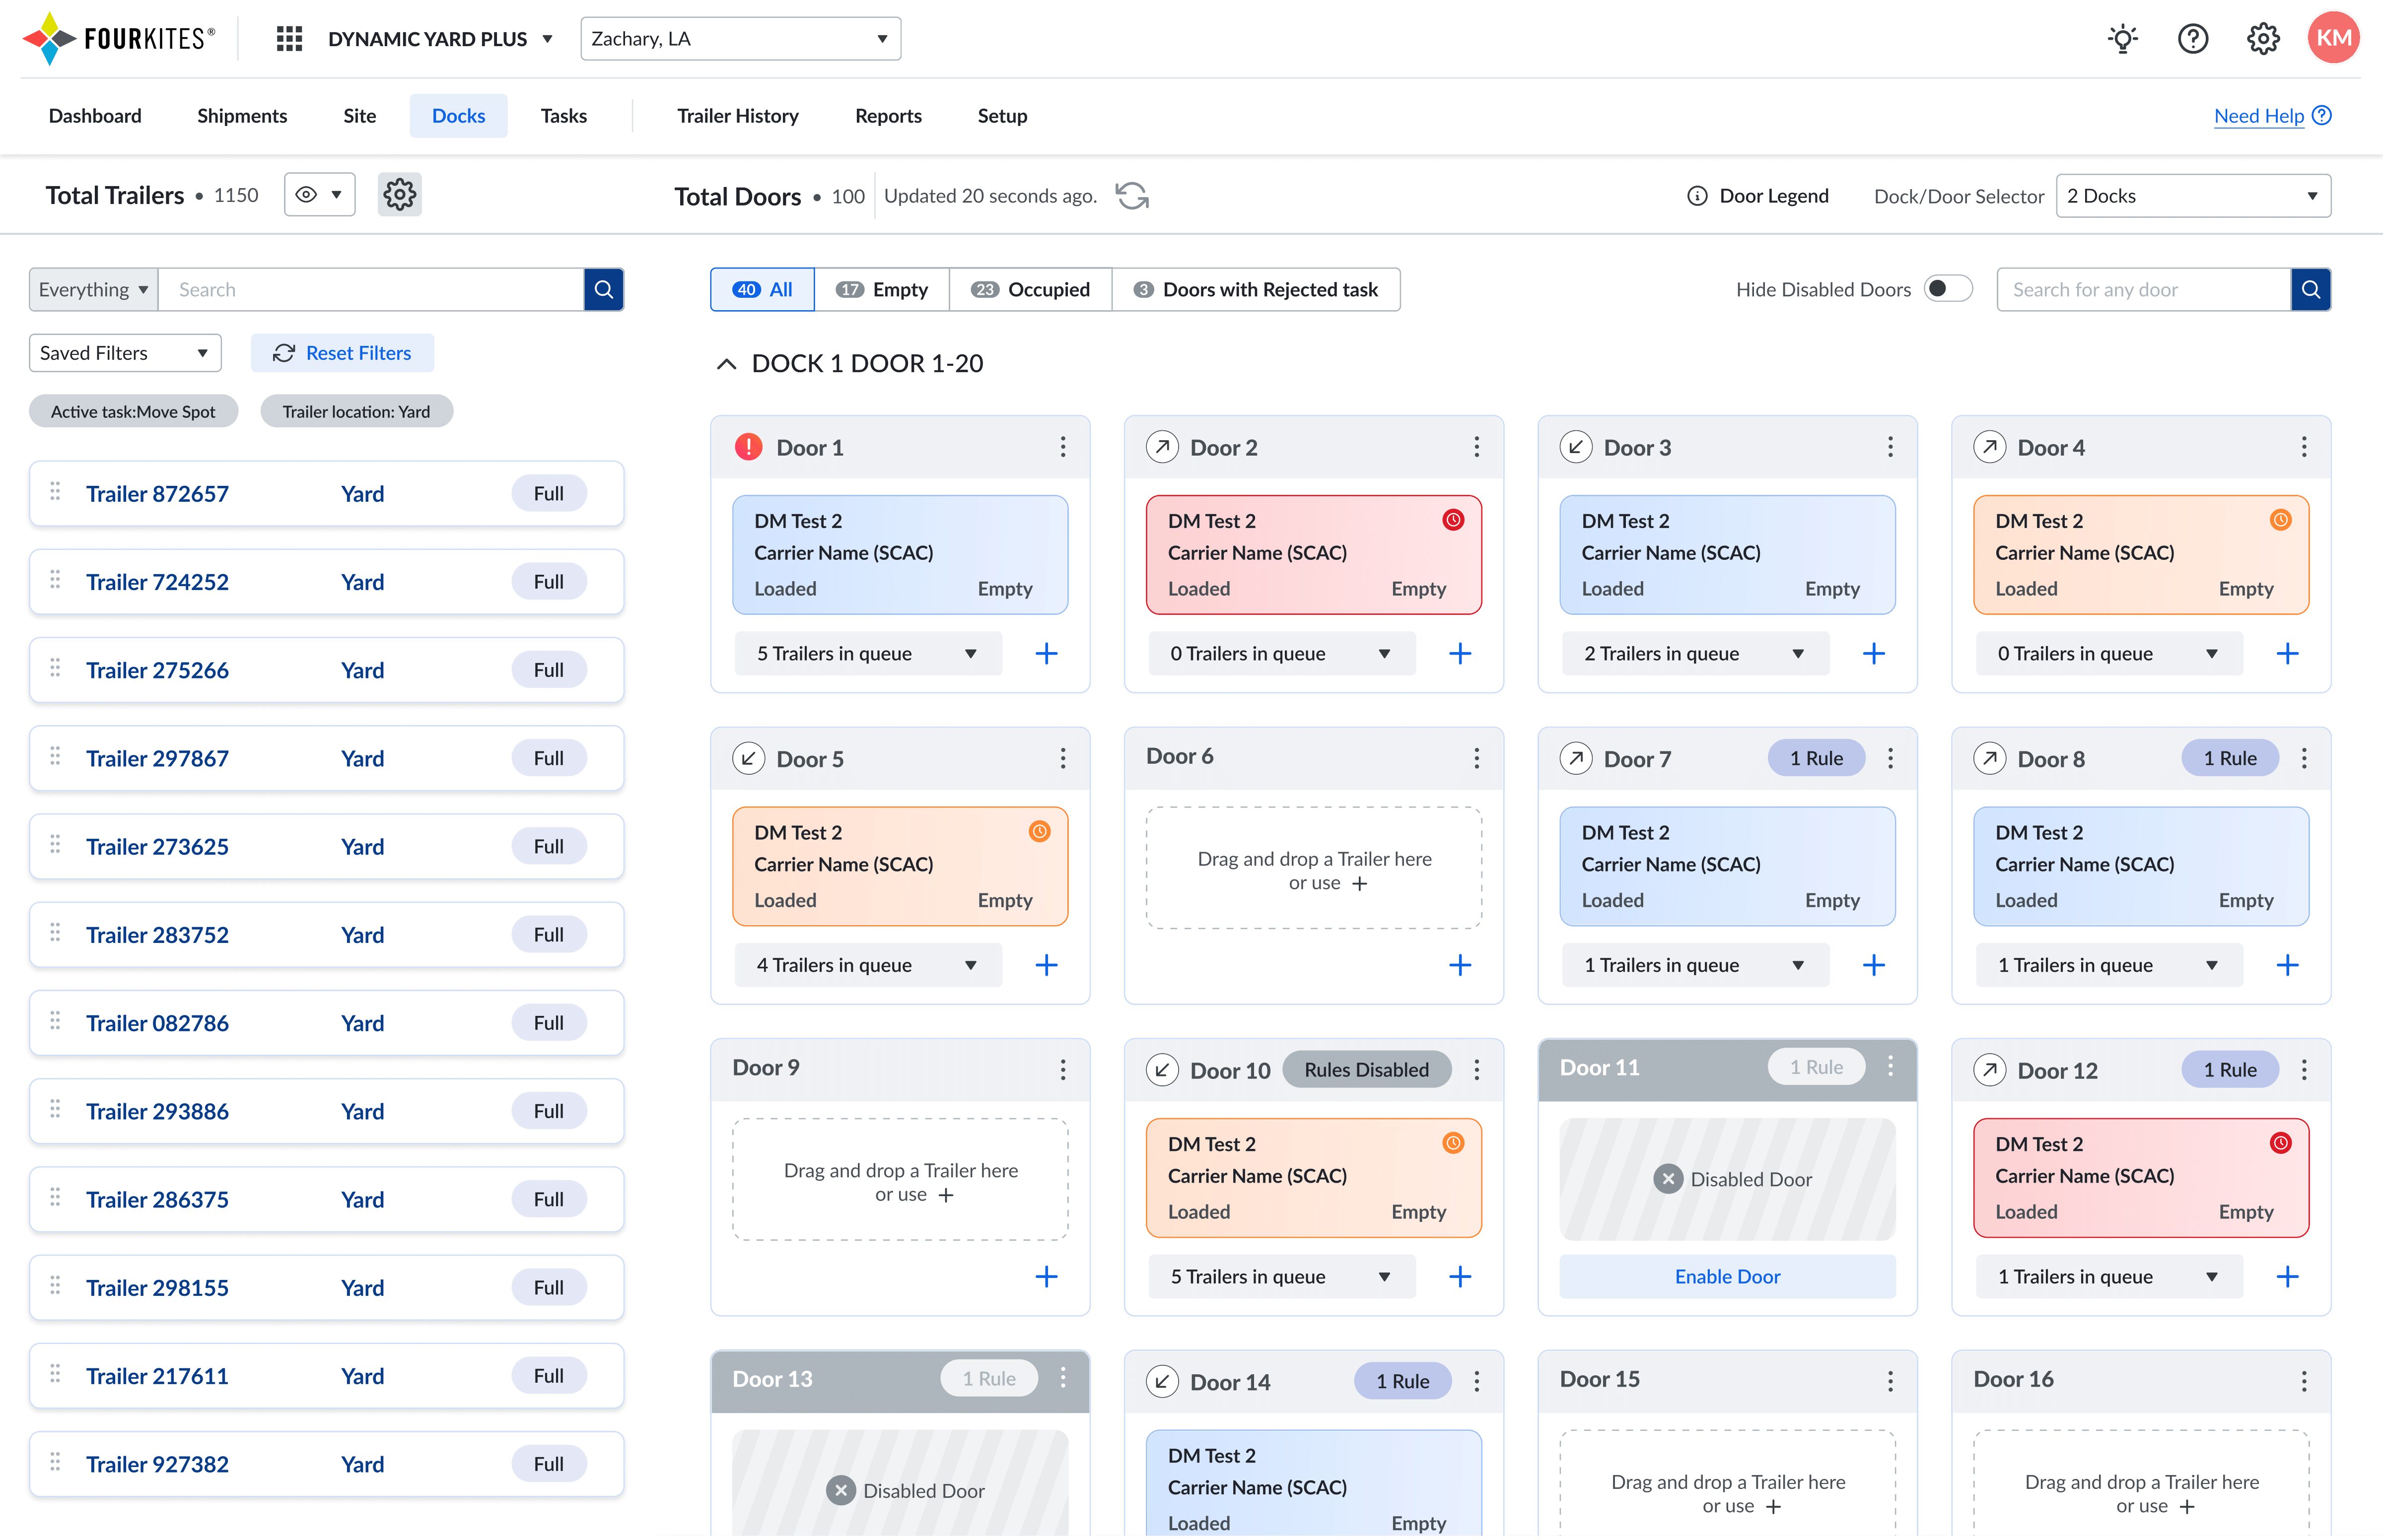The height and width of the screenshot is (1540, 2383).
Task: Click the Total Trailers gear settings icon
Action: [399, 194]
